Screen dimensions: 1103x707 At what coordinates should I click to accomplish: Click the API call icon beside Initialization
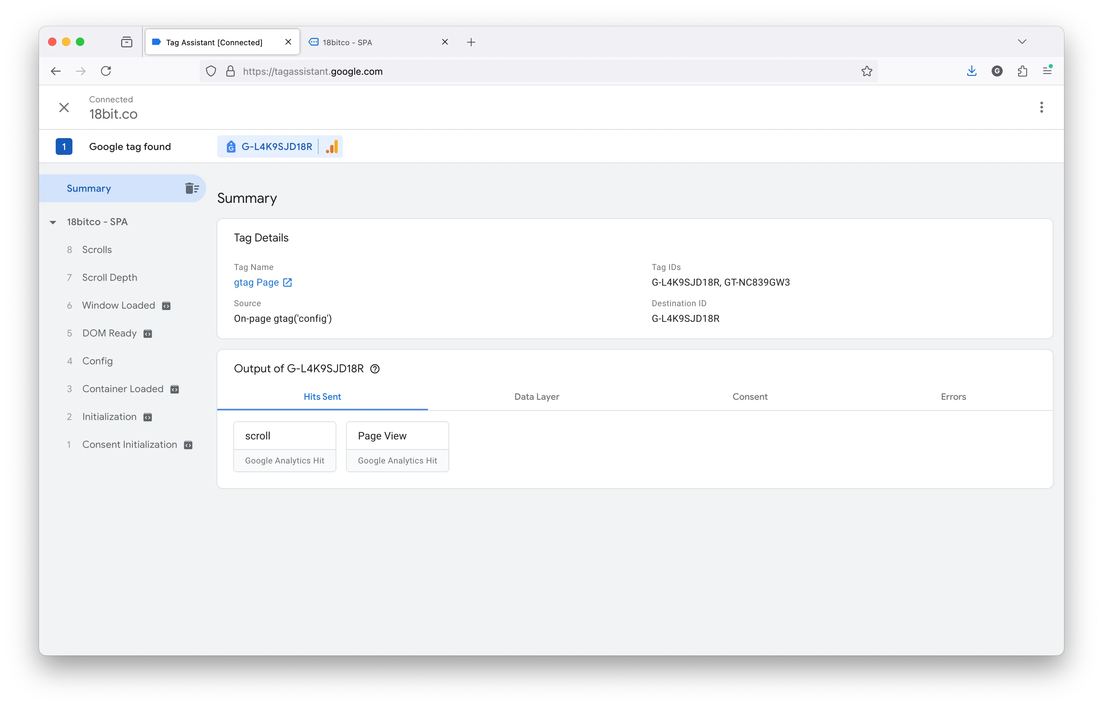(148, 417)
